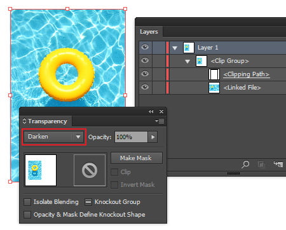Viewport: 286px width, 230px height.
Task: Click Create New Sublayer icon
Action: (x=278, y=164)
